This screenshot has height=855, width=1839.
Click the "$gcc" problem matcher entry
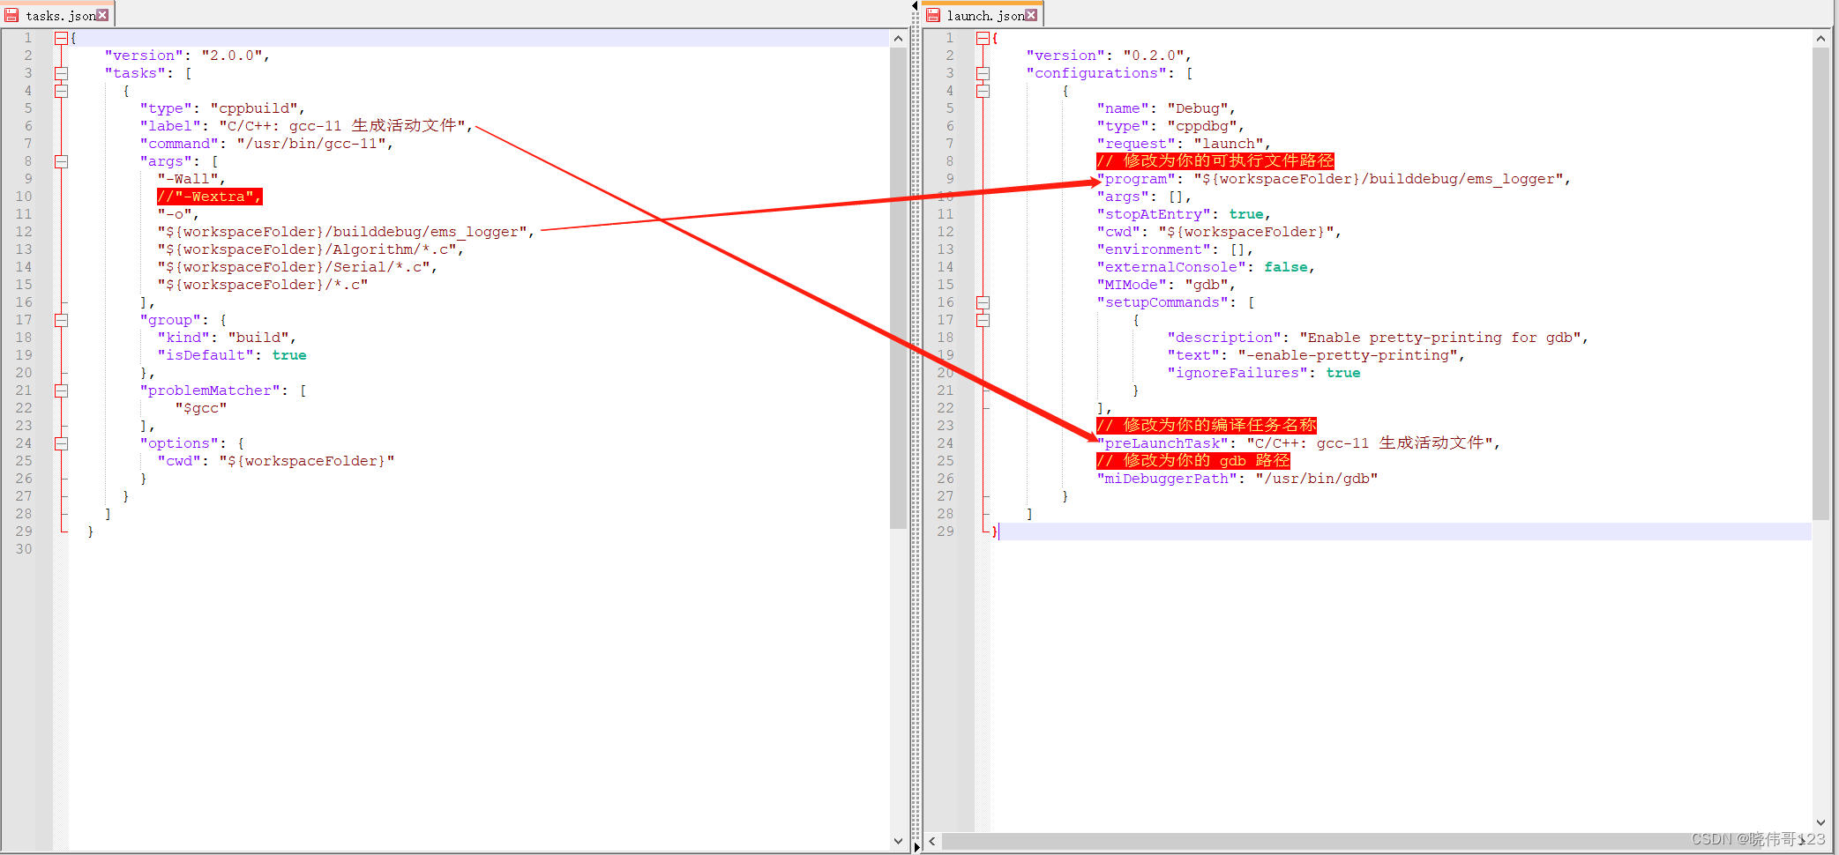201,408
